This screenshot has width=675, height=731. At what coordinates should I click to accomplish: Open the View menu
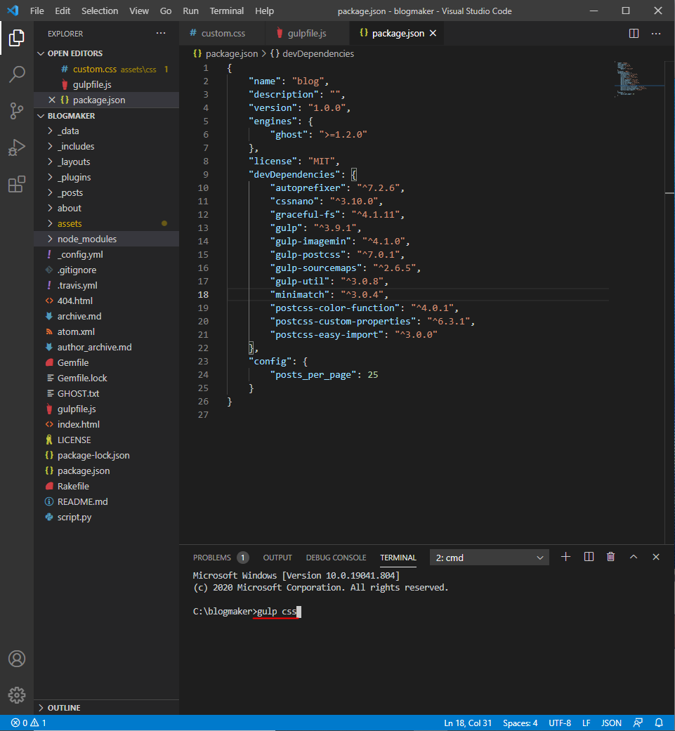pos(139,11)
